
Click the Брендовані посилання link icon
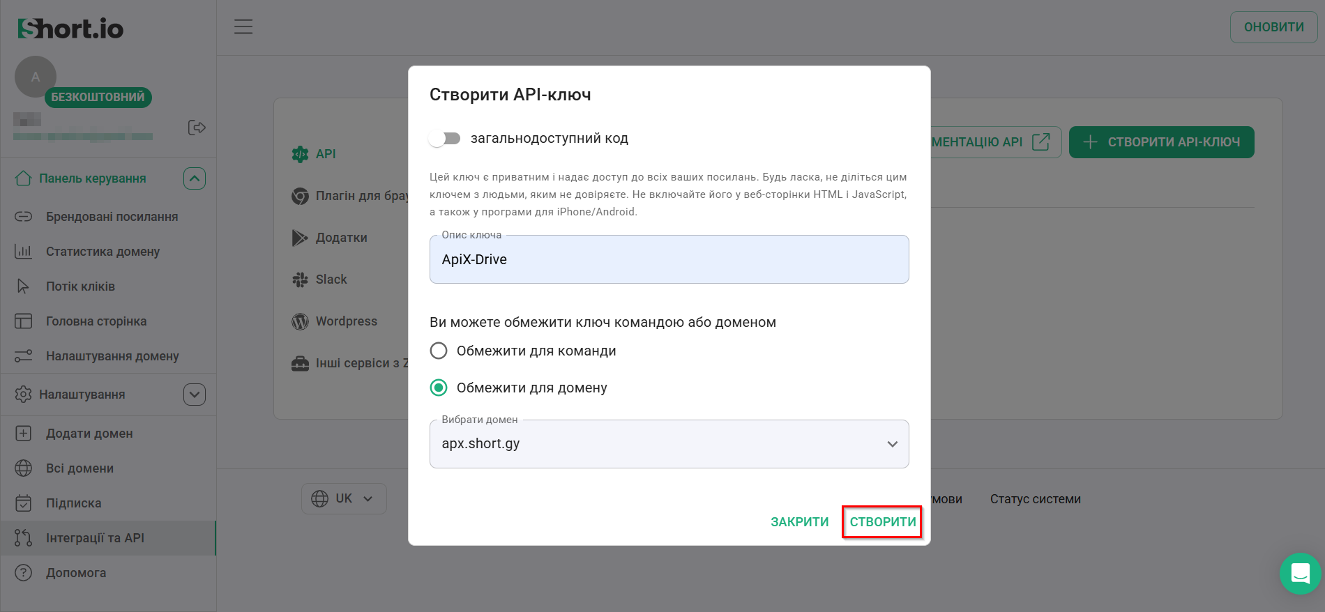tap(23, 217)
